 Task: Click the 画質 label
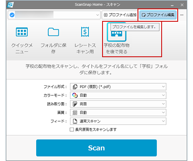[62, 113]
